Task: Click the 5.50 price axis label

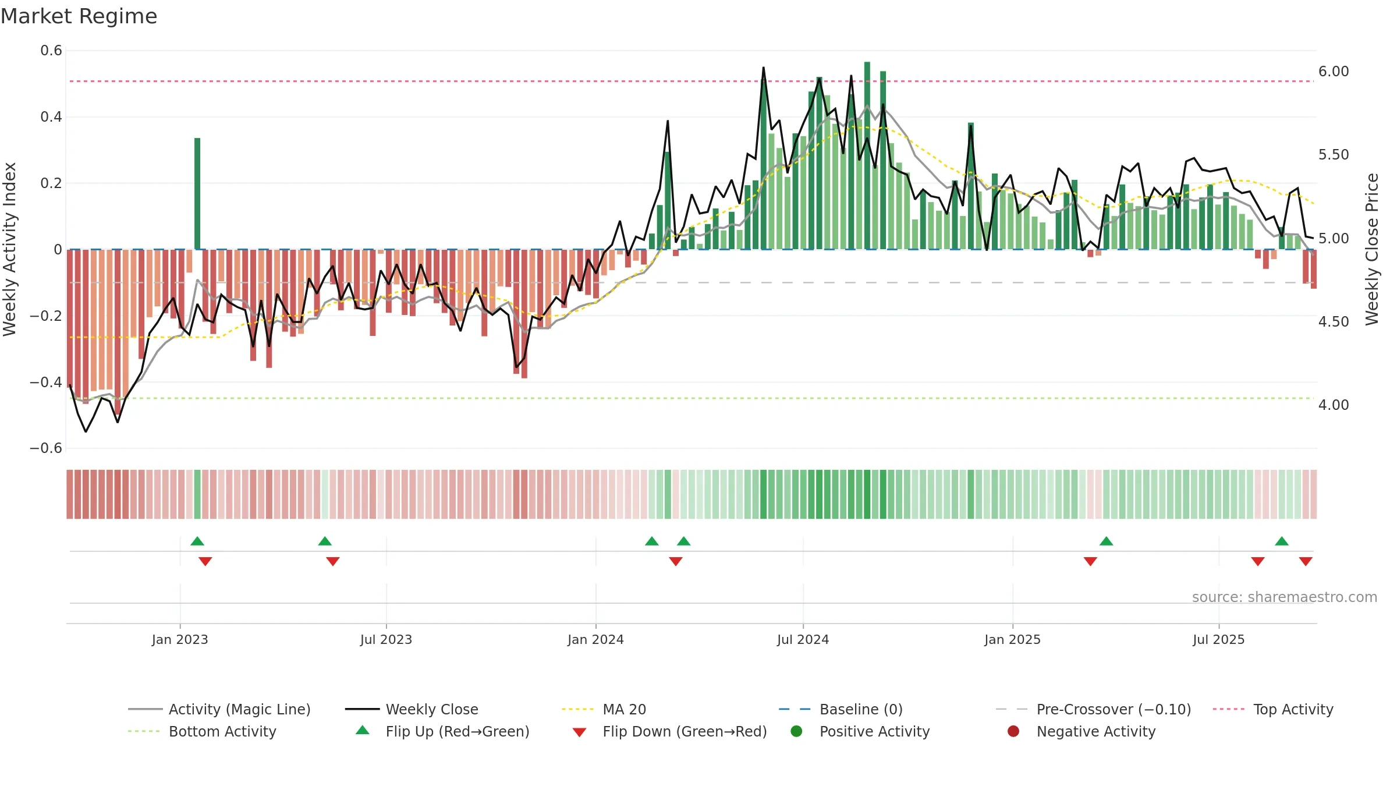Action: click(1334, 155)
